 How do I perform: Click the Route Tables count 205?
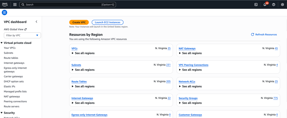pyautogui.click(x=168, y=81)
